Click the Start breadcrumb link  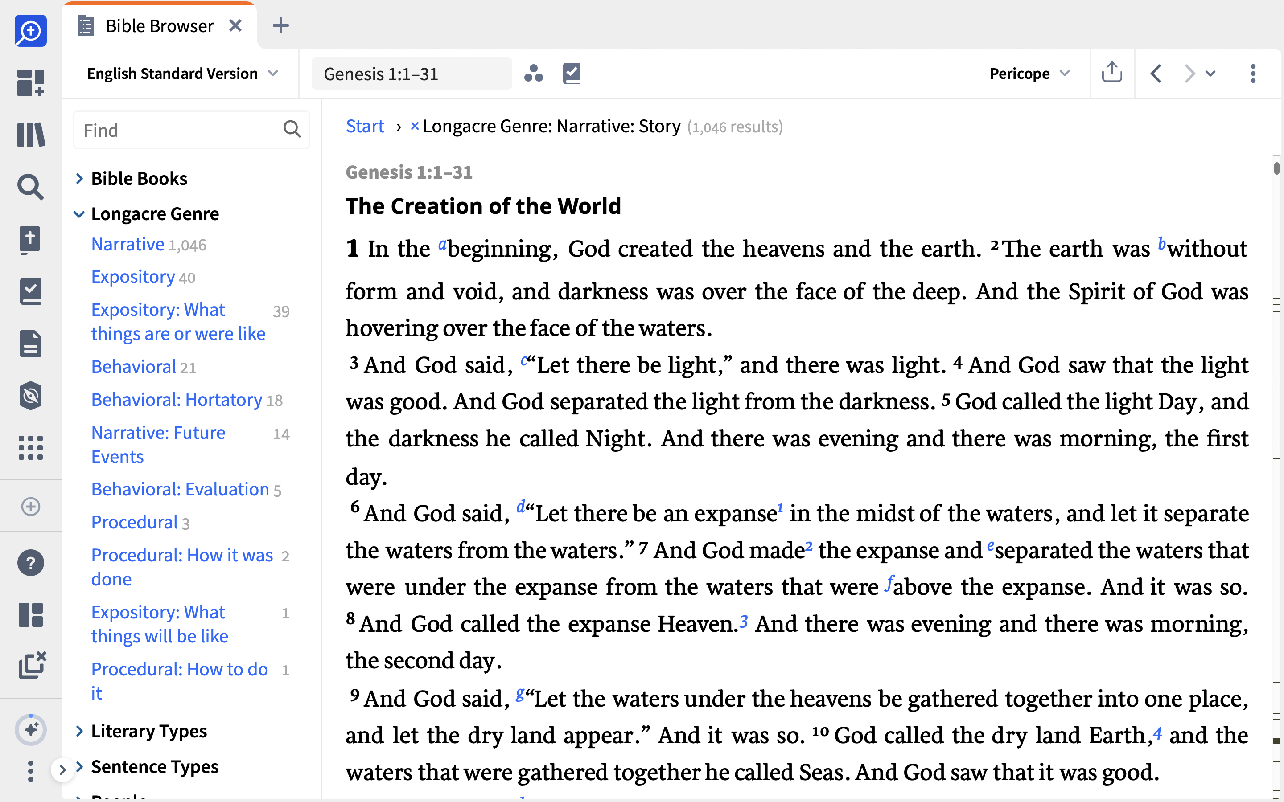tap(365, 126)
